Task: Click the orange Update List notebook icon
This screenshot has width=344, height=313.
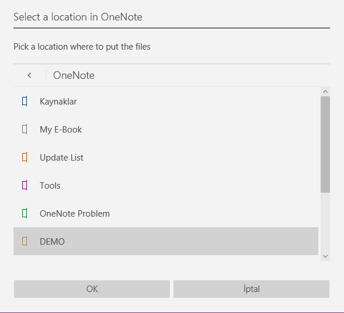Action: (x=25, y=157)
